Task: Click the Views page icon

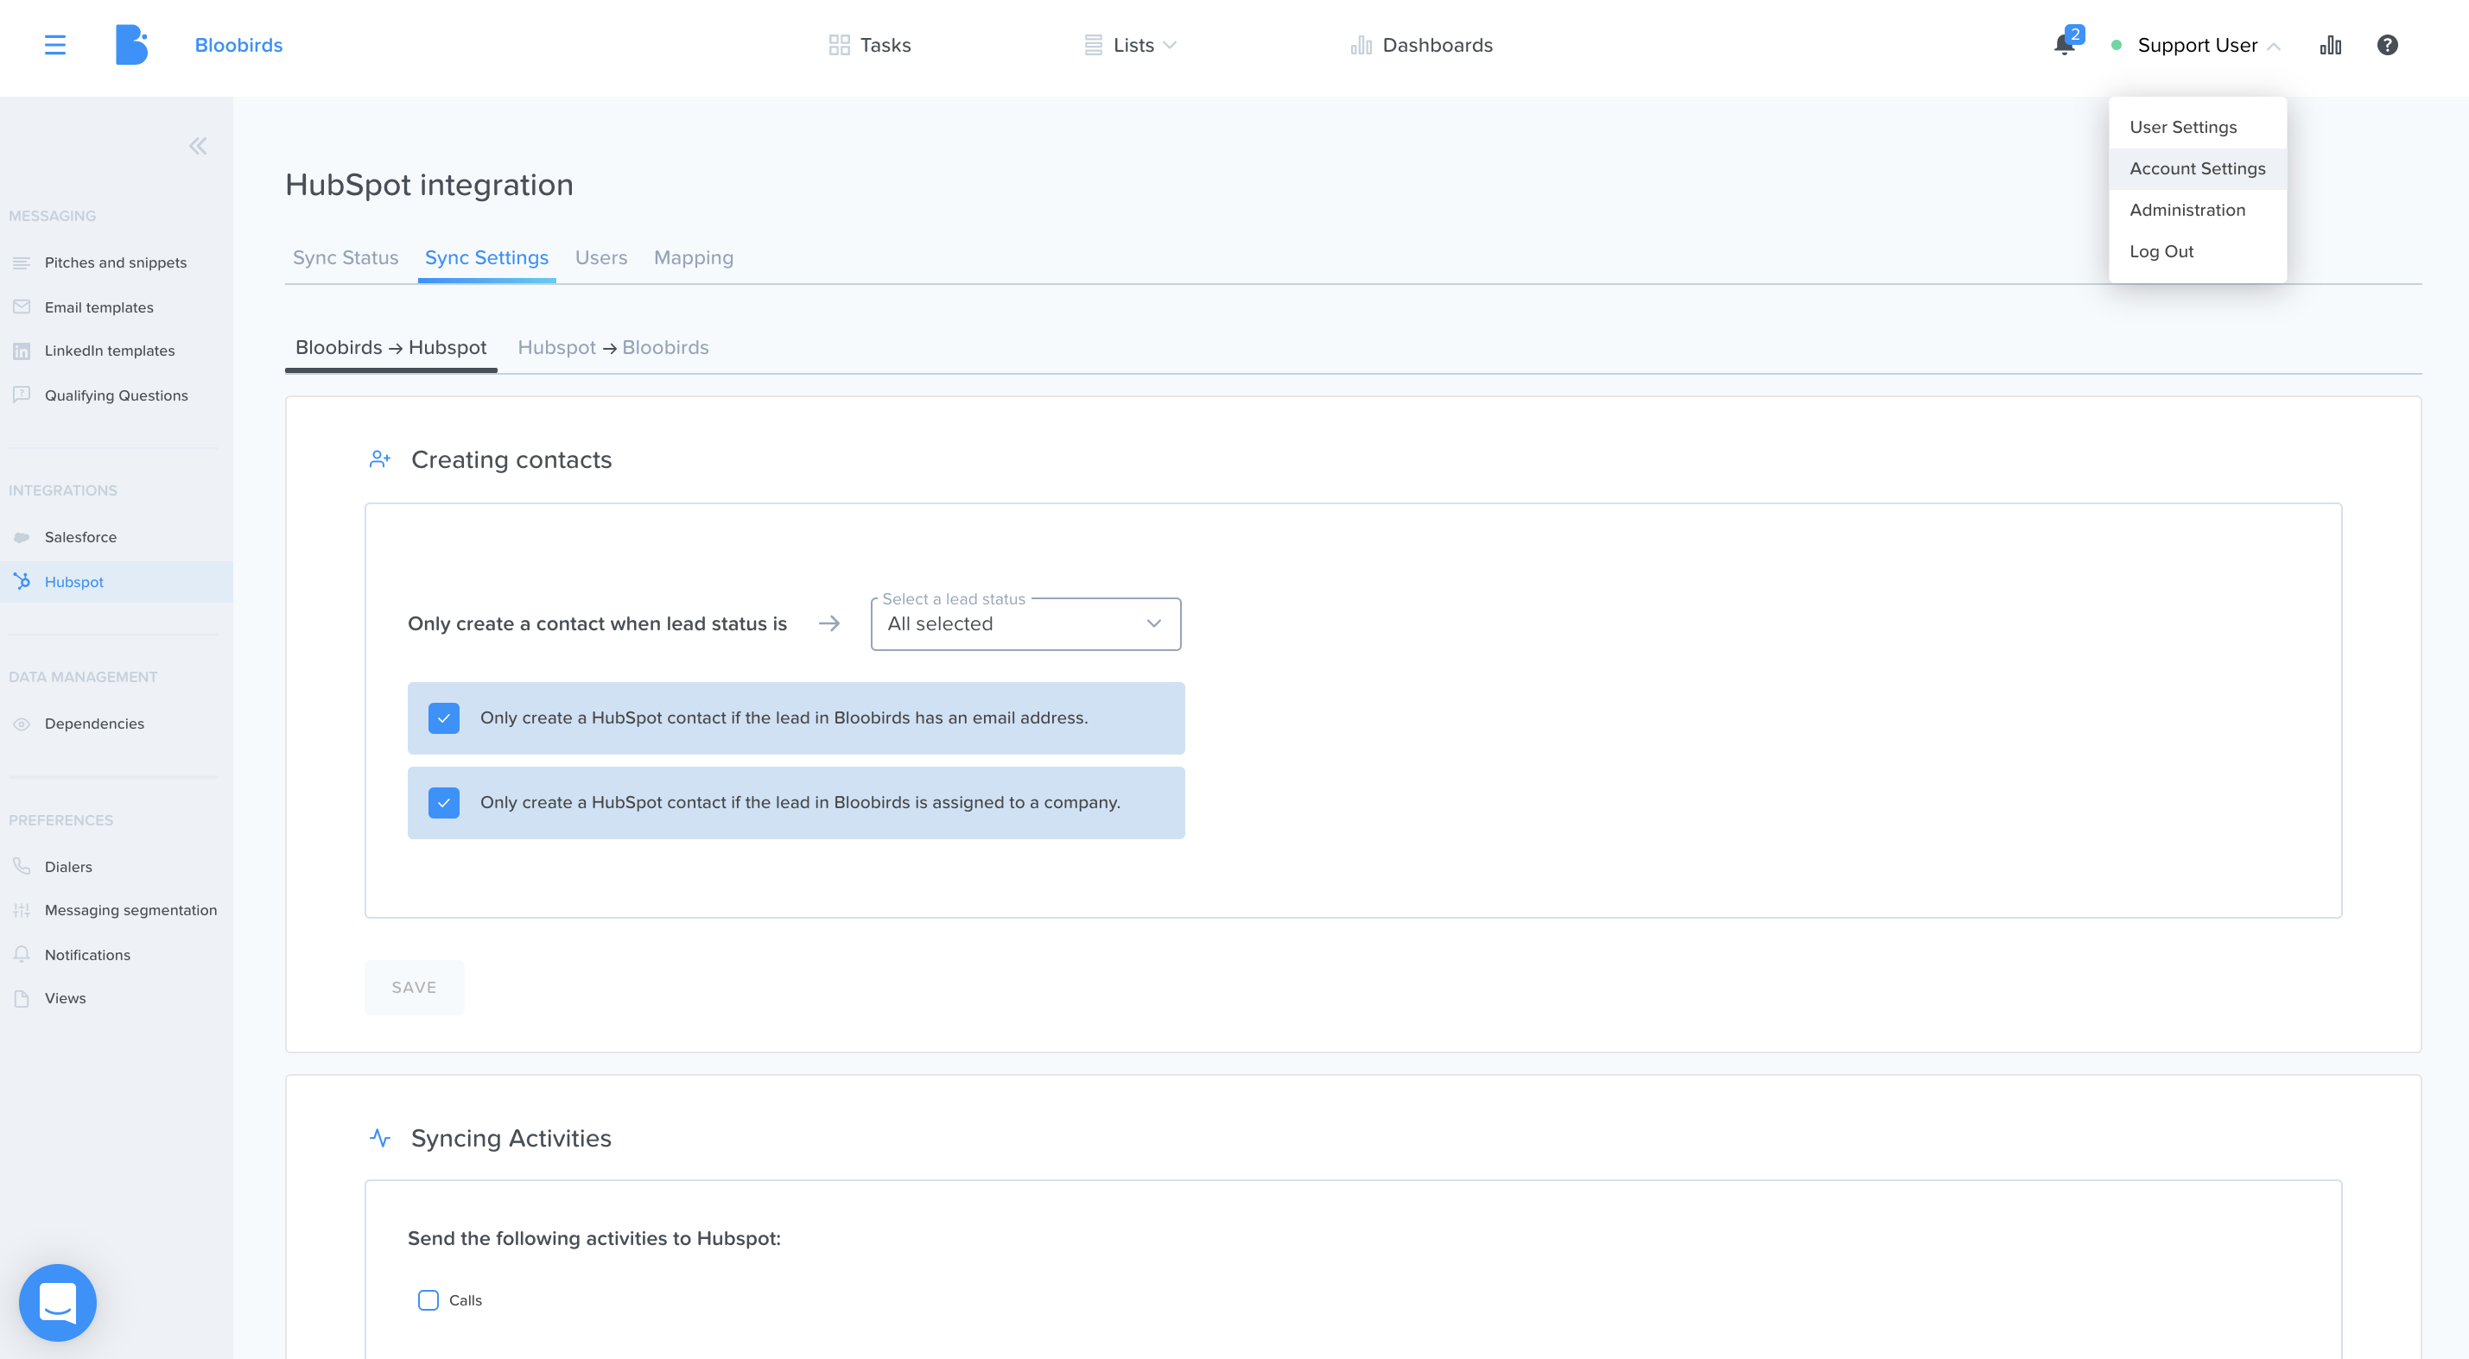Action: click(21, 998)
